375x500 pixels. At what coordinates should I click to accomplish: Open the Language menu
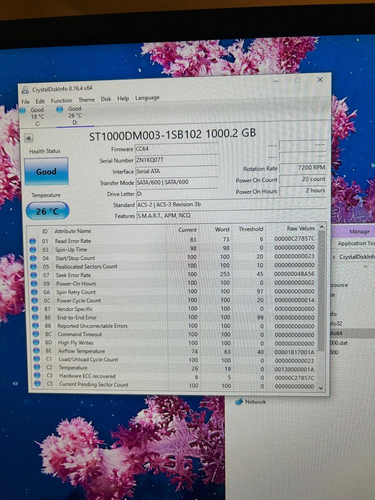click(x=147, y=98)
